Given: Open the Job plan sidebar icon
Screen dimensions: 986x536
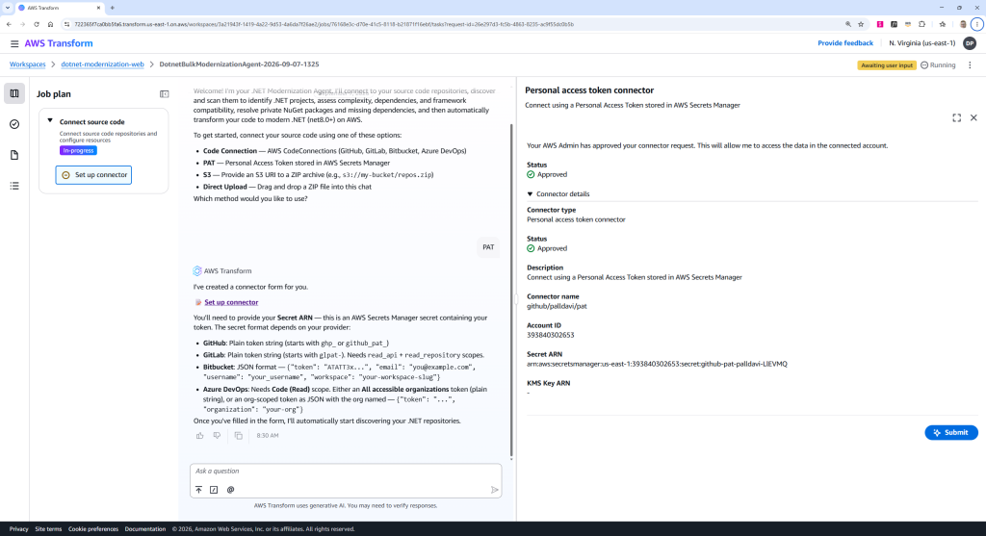Looking at the screenshot, I should coord(14,93).
